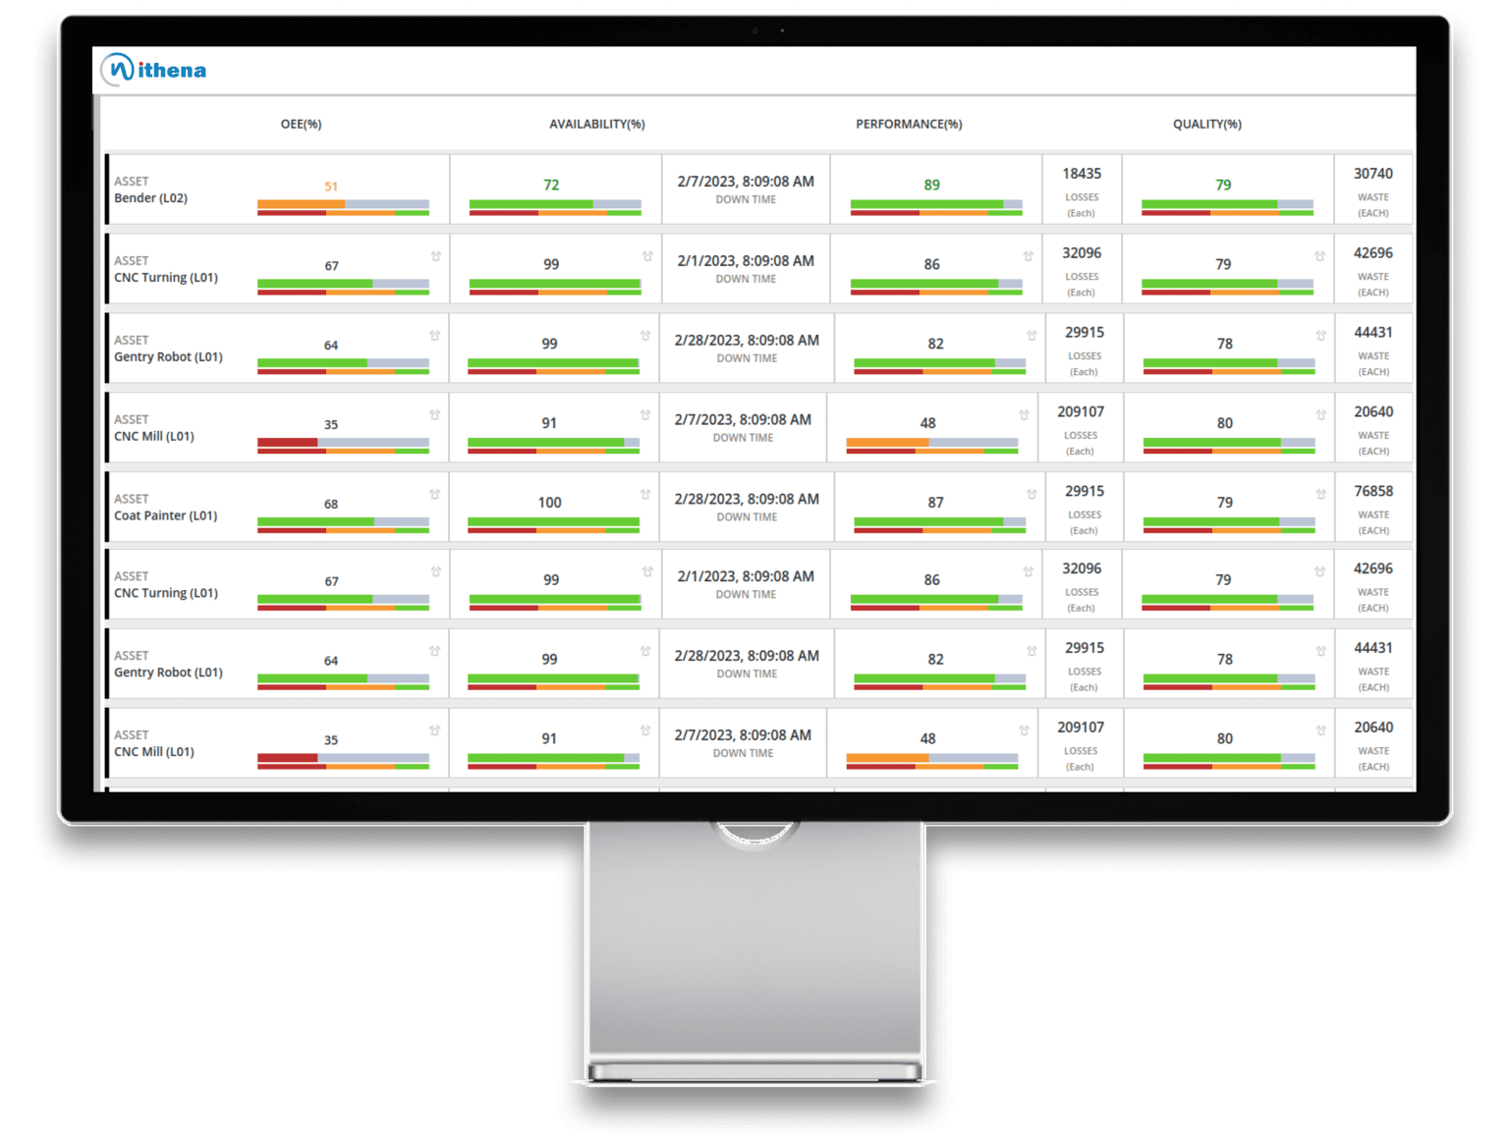1509x1134 pixels.
Task: Open the Bender (L02) asset
Action: click(150, 198)
